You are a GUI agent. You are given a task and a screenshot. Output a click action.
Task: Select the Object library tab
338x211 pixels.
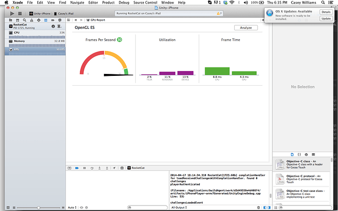click(306, 155)
